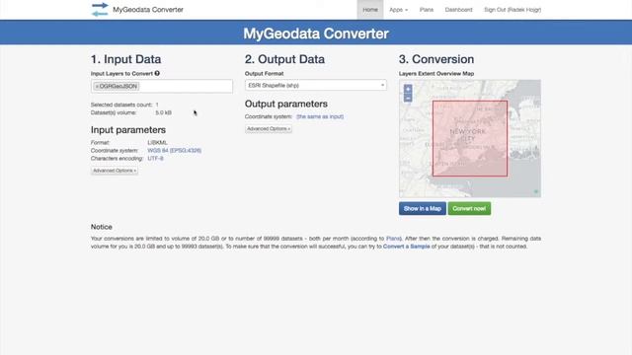Open the Home tab

[370, 10]
